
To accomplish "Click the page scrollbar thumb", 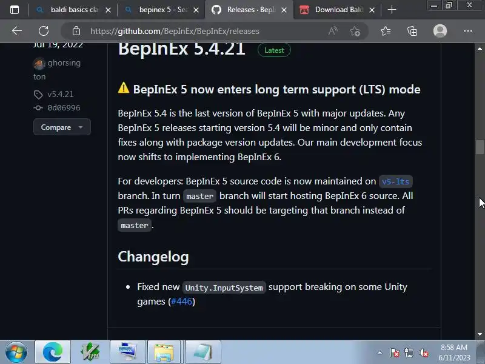I will 480,147.
